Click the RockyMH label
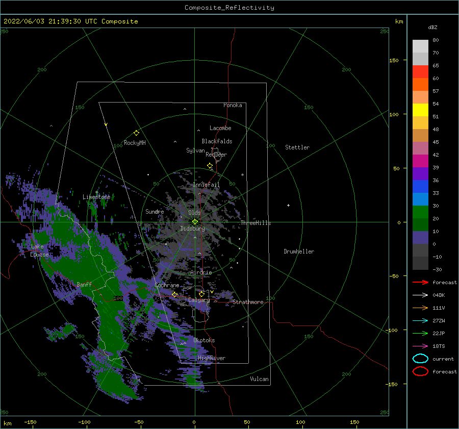 (x=135, y=143)
